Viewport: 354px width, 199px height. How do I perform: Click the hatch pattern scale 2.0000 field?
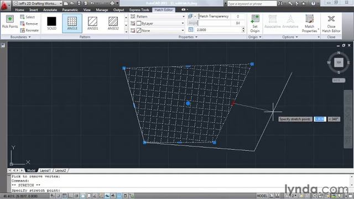(217, 30)
